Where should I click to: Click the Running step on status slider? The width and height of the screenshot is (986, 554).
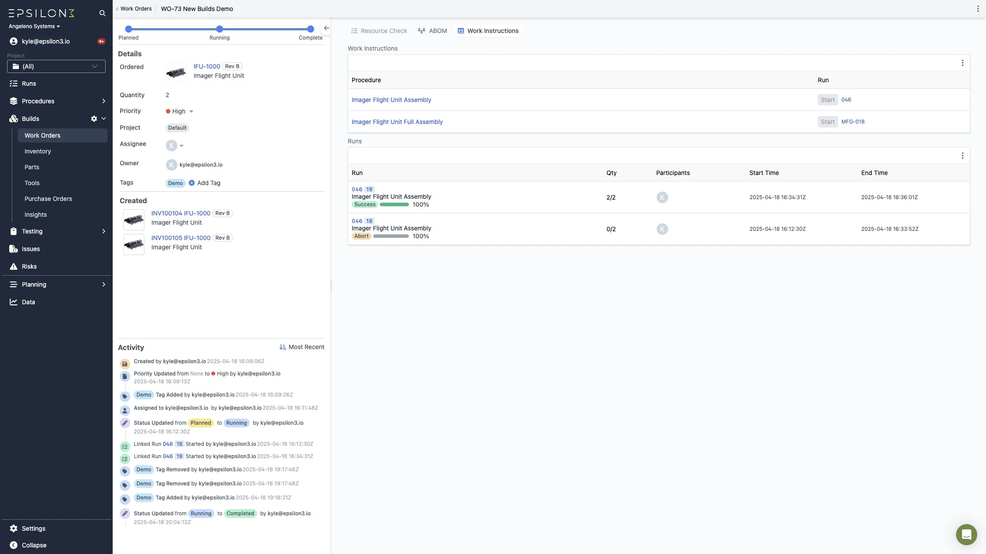220,29
